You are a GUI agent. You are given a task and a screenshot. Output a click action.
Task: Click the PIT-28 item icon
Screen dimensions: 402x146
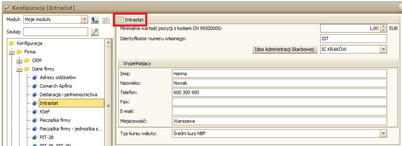click(35, 137)
